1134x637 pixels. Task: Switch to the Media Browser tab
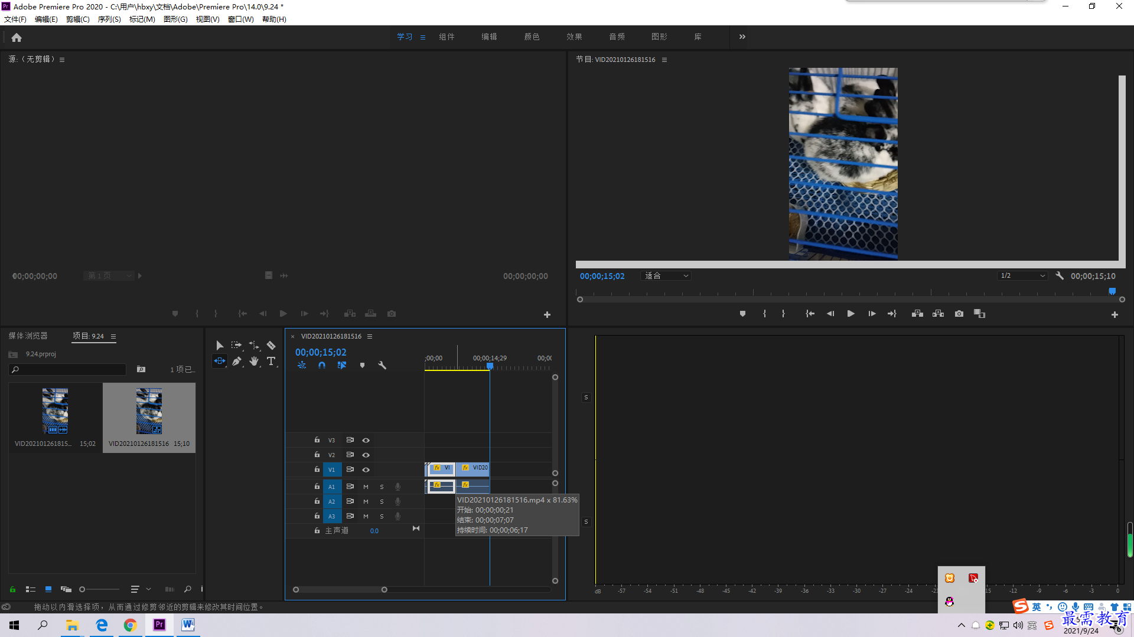click(28, 336)
